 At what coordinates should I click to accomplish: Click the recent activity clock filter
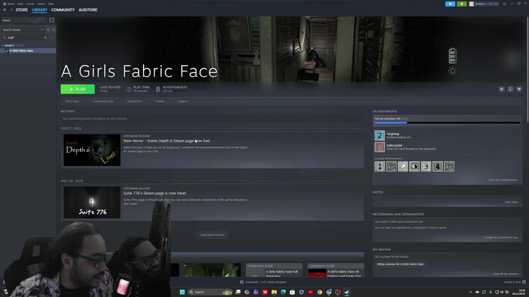(48, 30)
